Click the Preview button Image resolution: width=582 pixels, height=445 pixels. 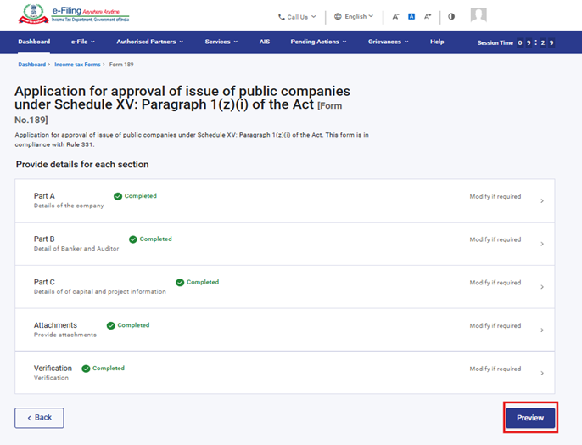pos(530,418)
